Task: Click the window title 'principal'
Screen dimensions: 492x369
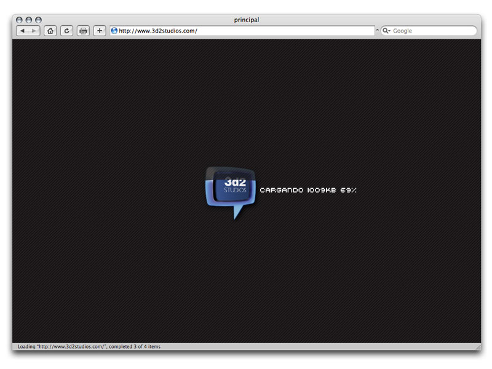Action: click(x=247, y=20)
